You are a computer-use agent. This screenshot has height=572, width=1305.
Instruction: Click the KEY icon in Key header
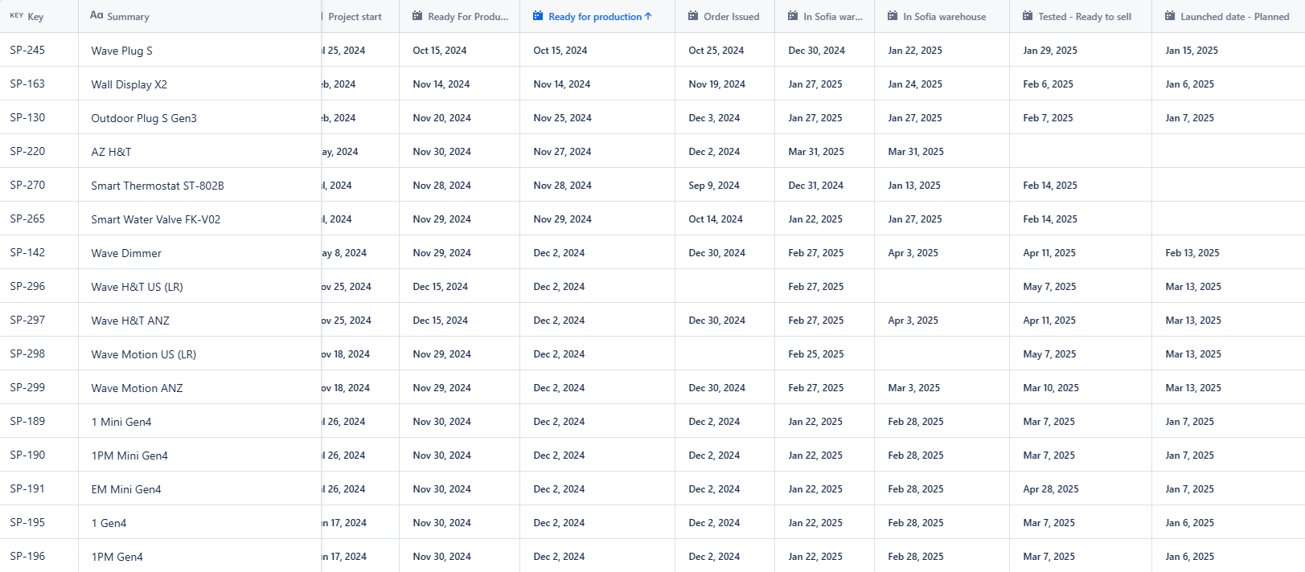[16, 15]
